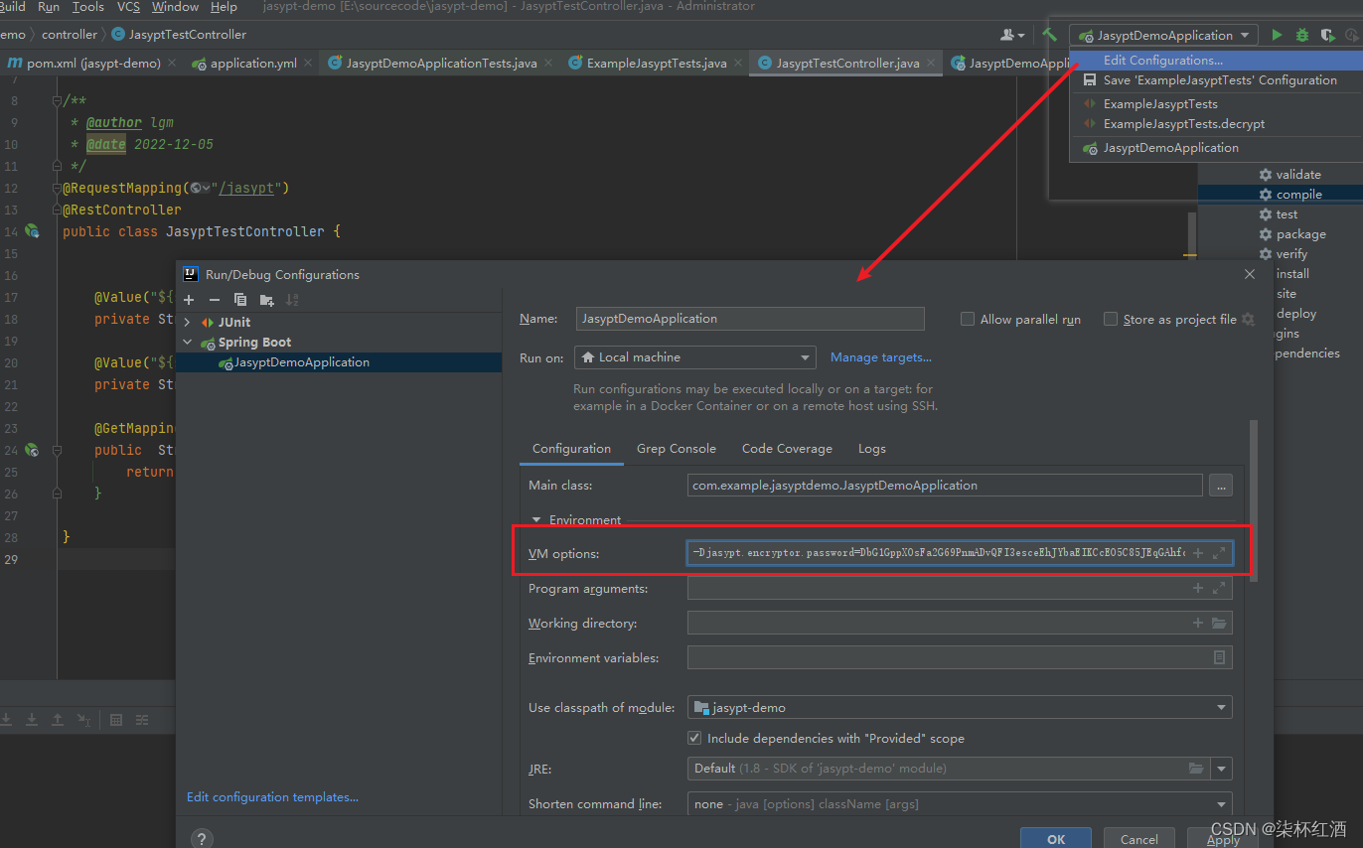Image resolution: width=1363 pixels, height=848 pixels.
Task: Click the dialog's vertical scrollbar
Action: [x=1254, y=501]
